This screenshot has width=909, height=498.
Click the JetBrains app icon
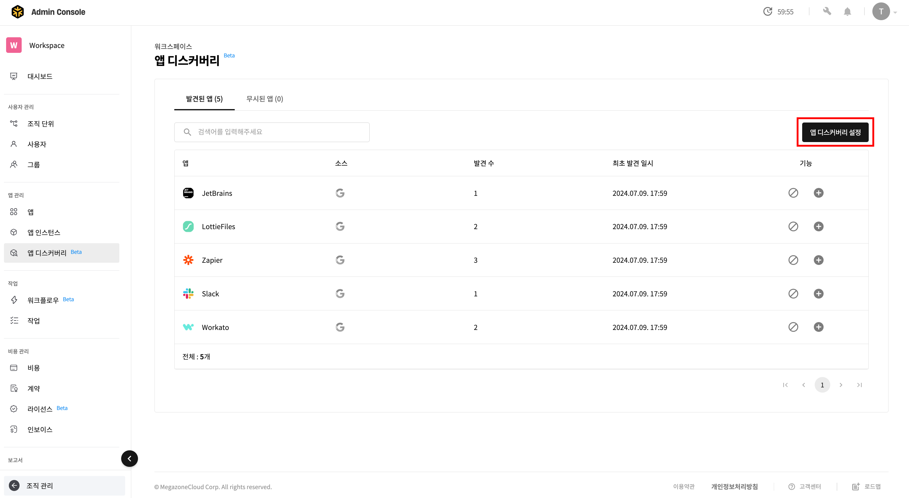188,193
